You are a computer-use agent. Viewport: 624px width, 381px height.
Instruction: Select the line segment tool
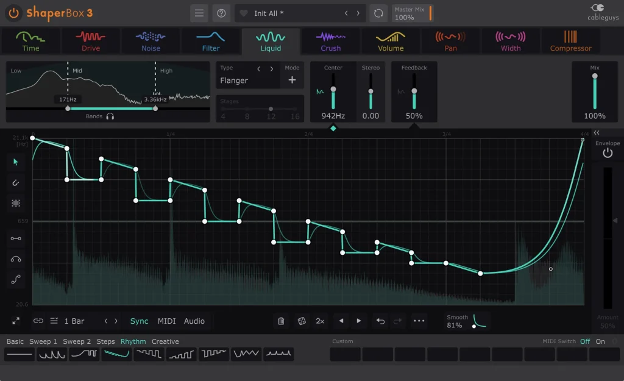tap(16, 238)
